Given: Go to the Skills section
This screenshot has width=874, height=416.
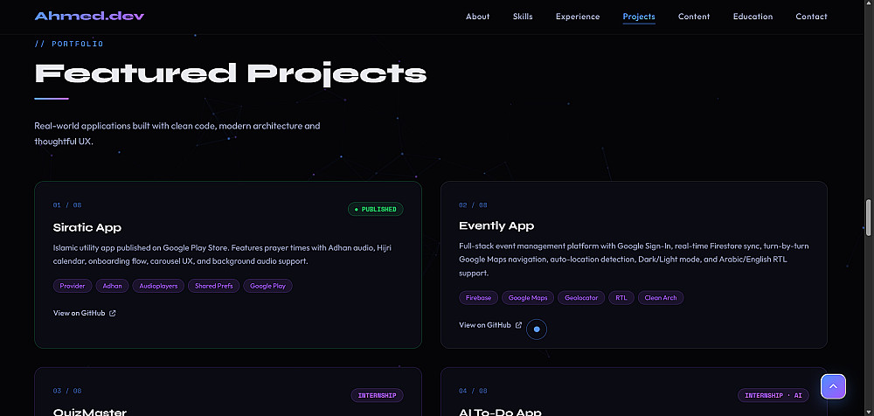Looking at the screenshot, I should (523, 17).
